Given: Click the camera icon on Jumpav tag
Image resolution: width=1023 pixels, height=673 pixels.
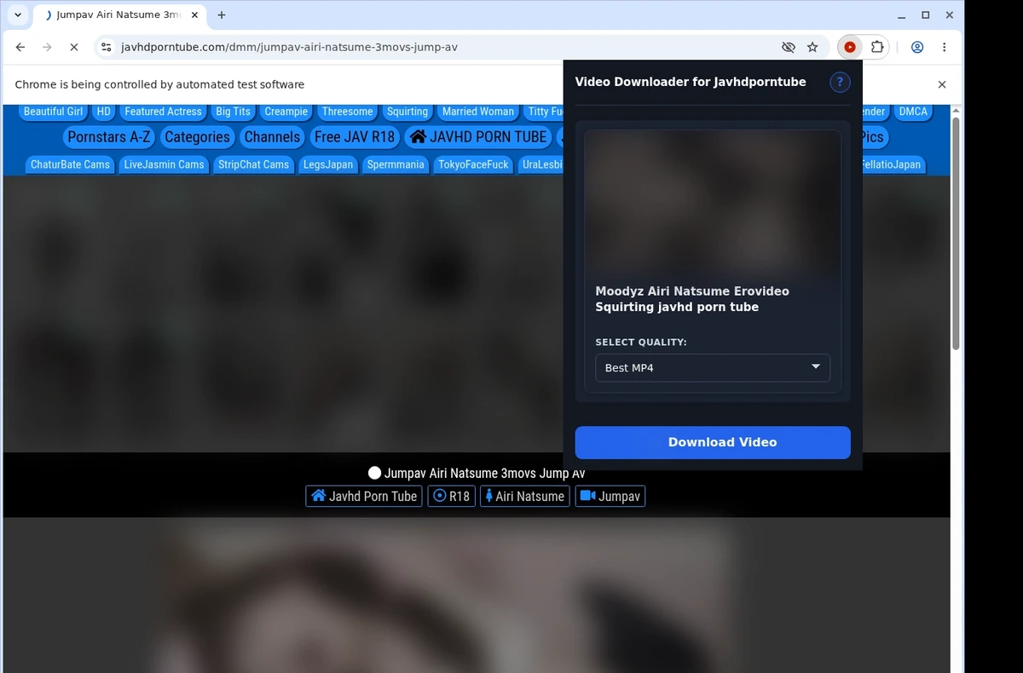Looking at the screenshot, I should pos(587,496).
